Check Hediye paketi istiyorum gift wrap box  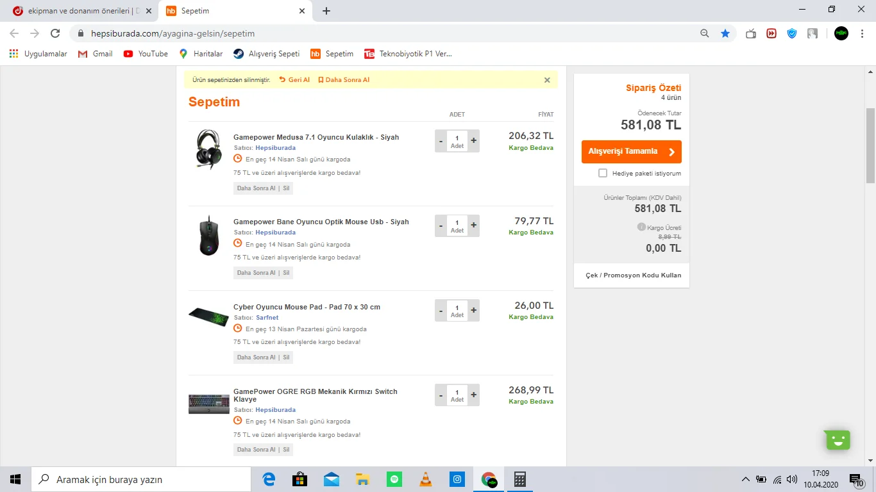pos(603,173)
